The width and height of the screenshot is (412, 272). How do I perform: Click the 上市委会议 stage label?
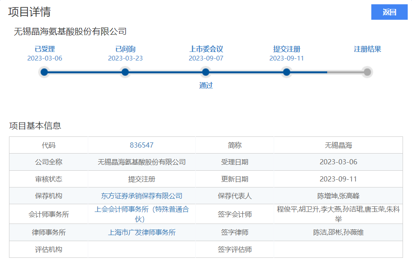(x=206, y=49)
